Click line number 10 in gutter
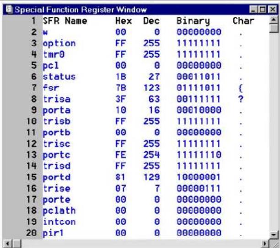280x248 pixels. coord(31,121)
